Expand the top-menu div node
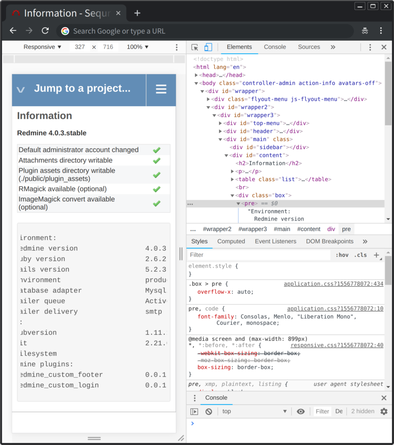Image resolution: width=394 pixels, height=445 pixels. point(220,123)
